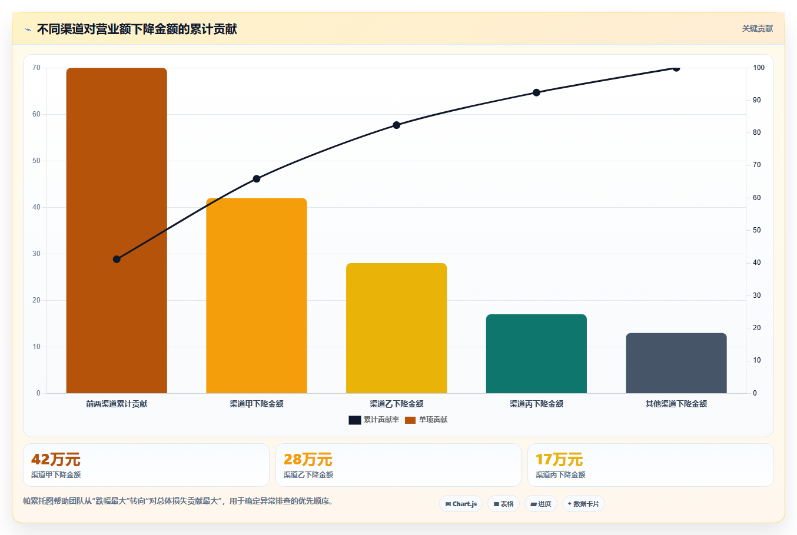
Task: Open the 42万元 渠道甲下降金额 card
Action: [x=146, y=465]
